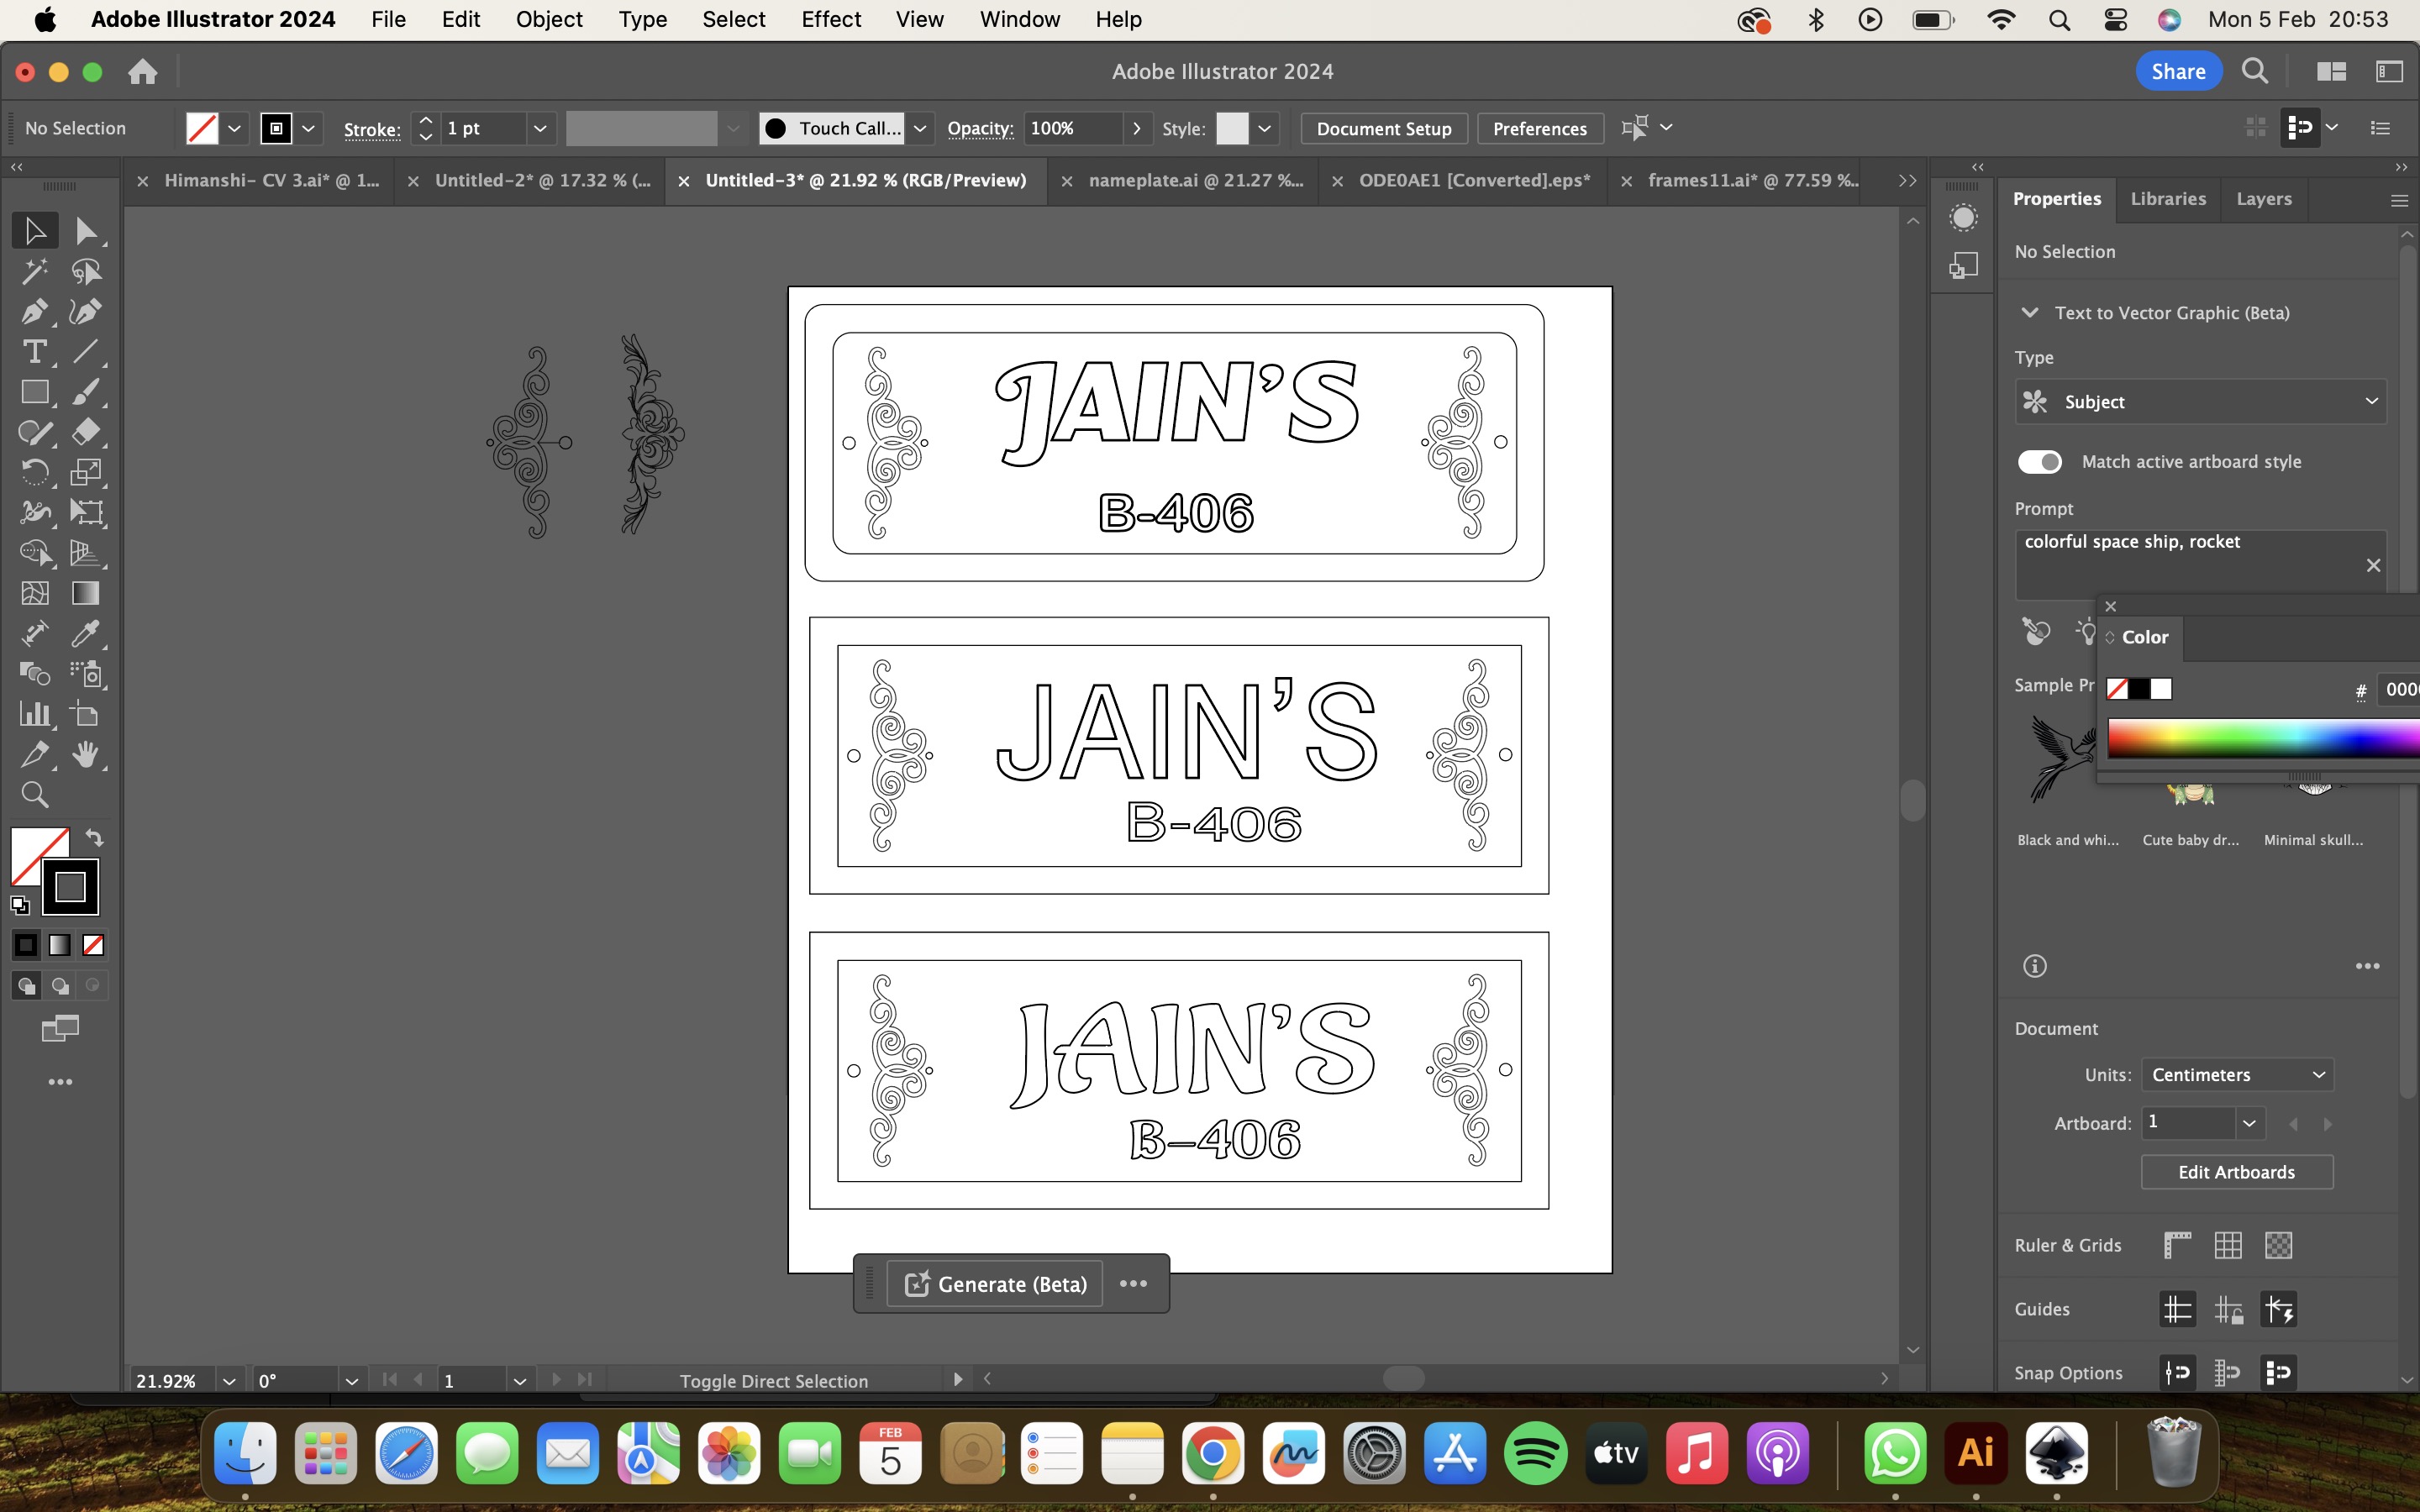2420x1512 pixels.
Task: Select the Eyedropper tool
Action: pos(86,633)
